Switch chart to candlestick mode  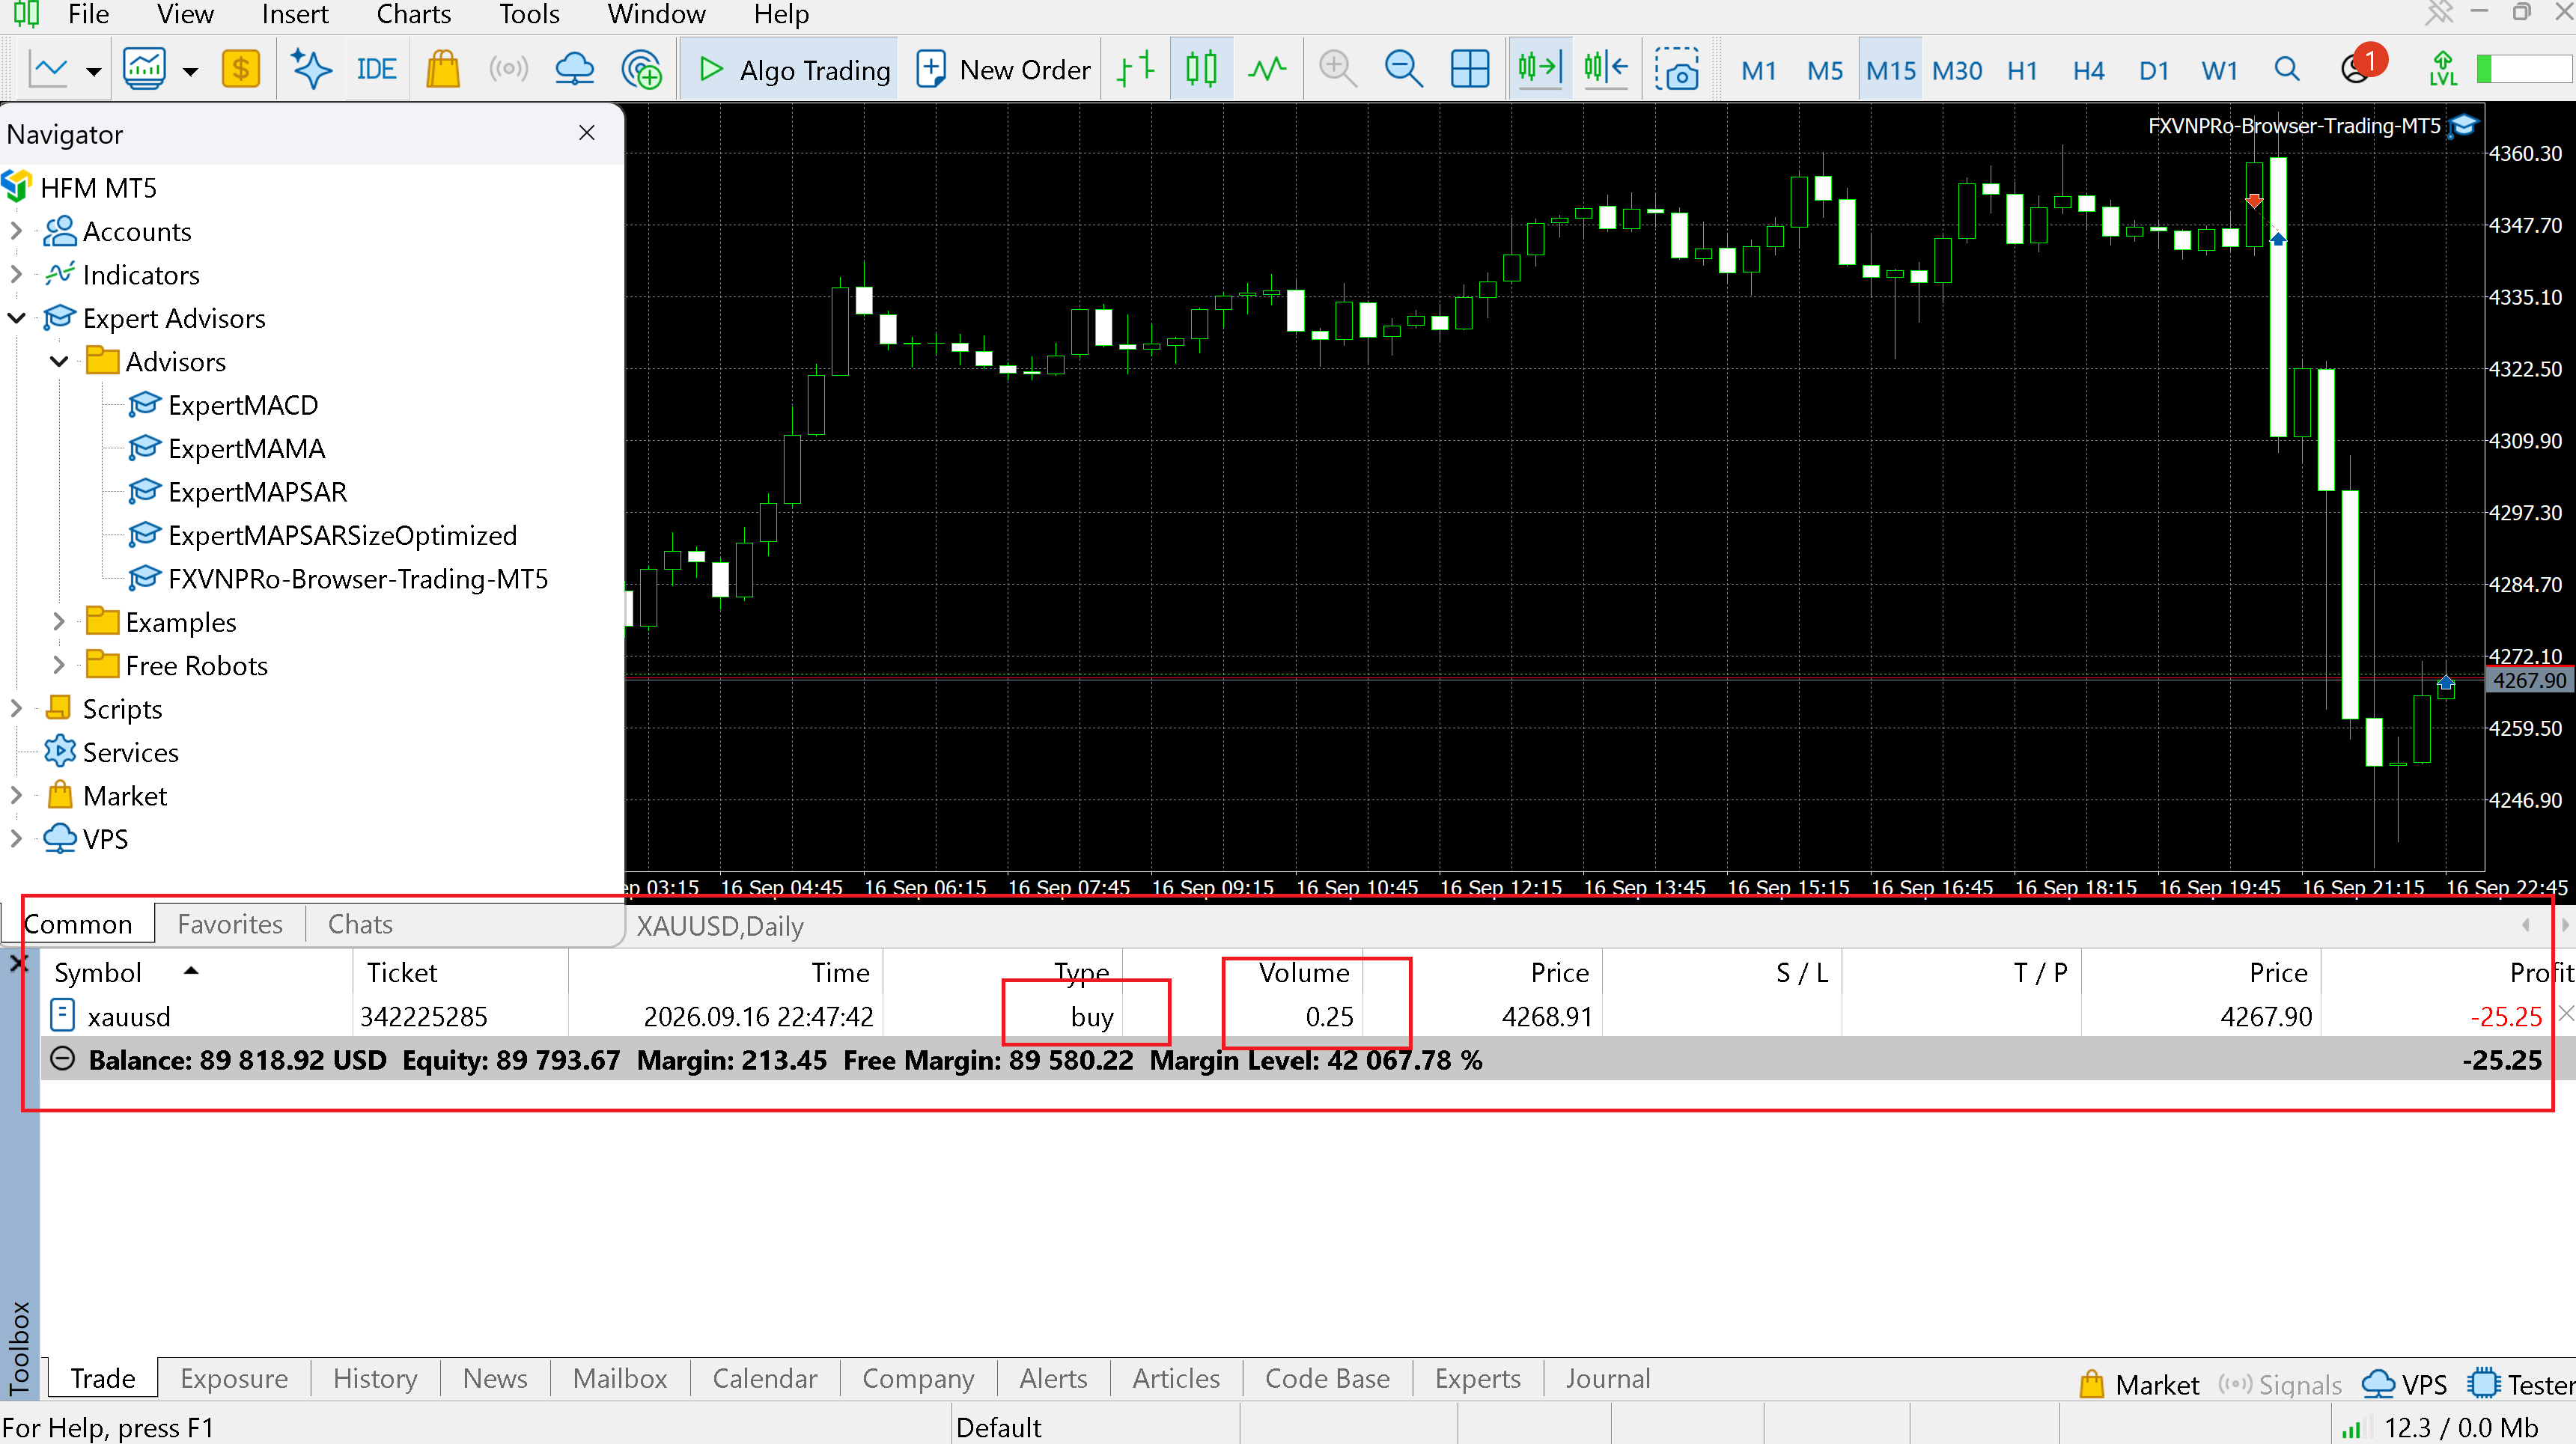click(x=1201, y=70)
